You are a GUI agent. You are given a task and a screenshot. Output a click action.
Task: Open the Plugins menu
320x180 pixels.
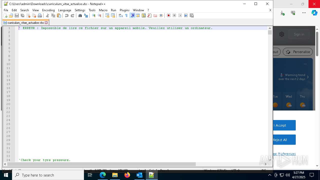(124, 10)
